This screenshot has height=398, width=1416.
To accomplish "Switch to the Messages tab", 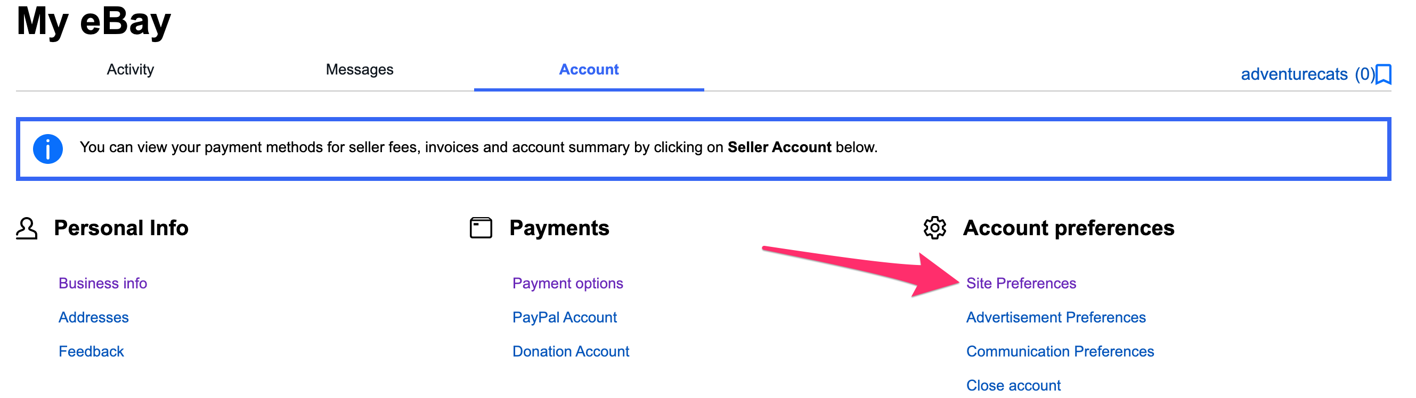I will pyautogui.click(x=360, y=70).
